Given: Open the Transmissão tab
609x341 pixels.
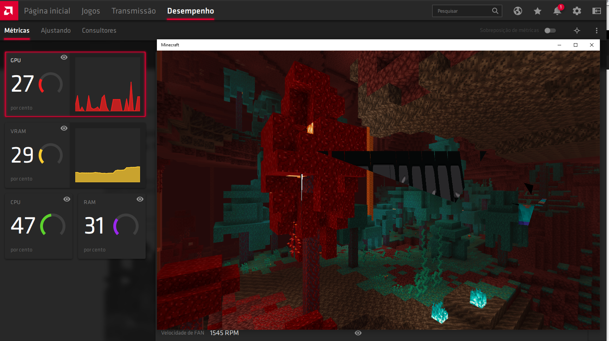Looking at the screenshot, I should (x=134, y=11).
